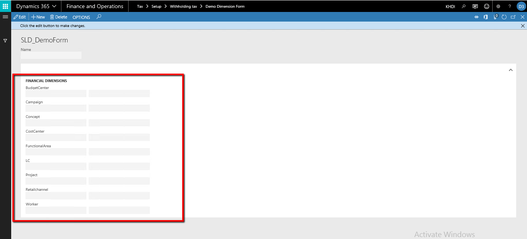Open the message center icon
This screenshot has height=239, width=527.
pyautogui.click(x=475, y=6)
